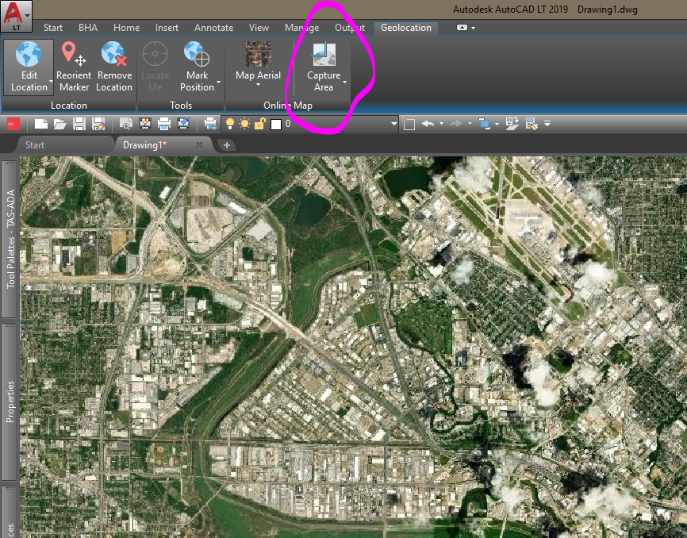The width and height of the screenshot is (687, 538).
Task: Expand the Edit Location dropdown arrow
Action: point(51,82)
